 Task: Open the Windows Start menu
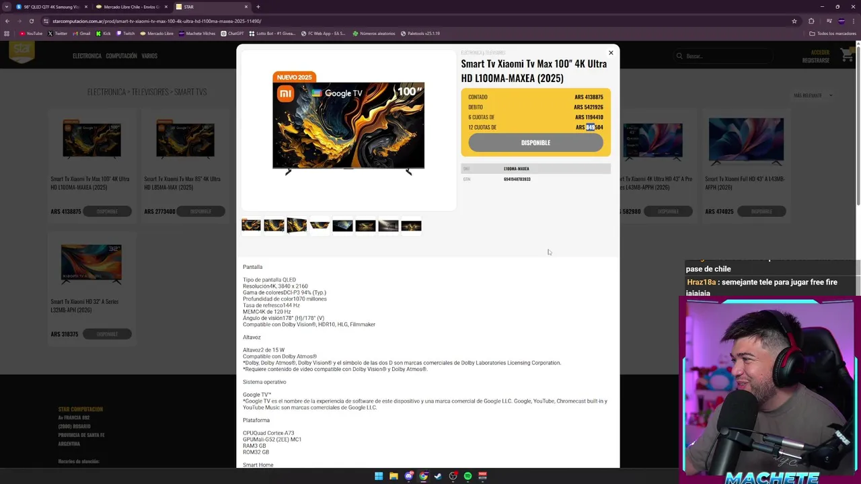click(379, 476)
